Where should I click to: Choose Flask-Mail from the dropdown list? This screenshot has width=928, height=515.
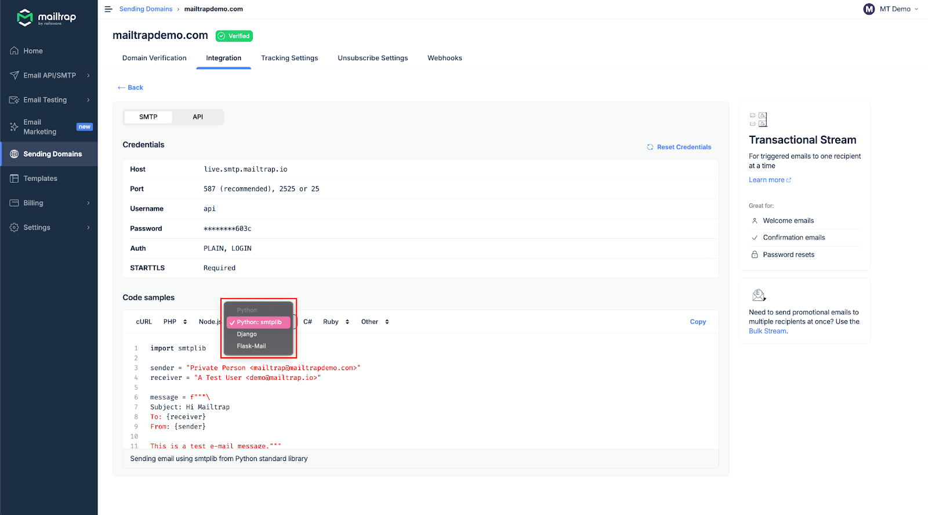251,346
